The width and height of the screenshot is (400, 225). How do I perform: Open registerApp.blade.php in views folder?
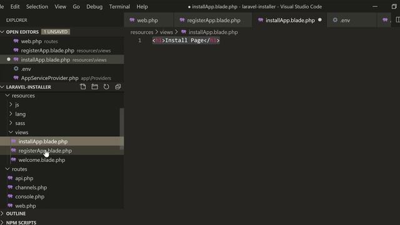(x=62, y=150)
